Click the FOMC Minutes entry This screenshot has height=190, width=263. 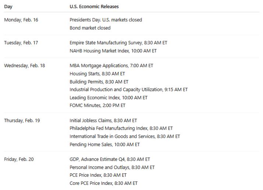click(97, 105)
